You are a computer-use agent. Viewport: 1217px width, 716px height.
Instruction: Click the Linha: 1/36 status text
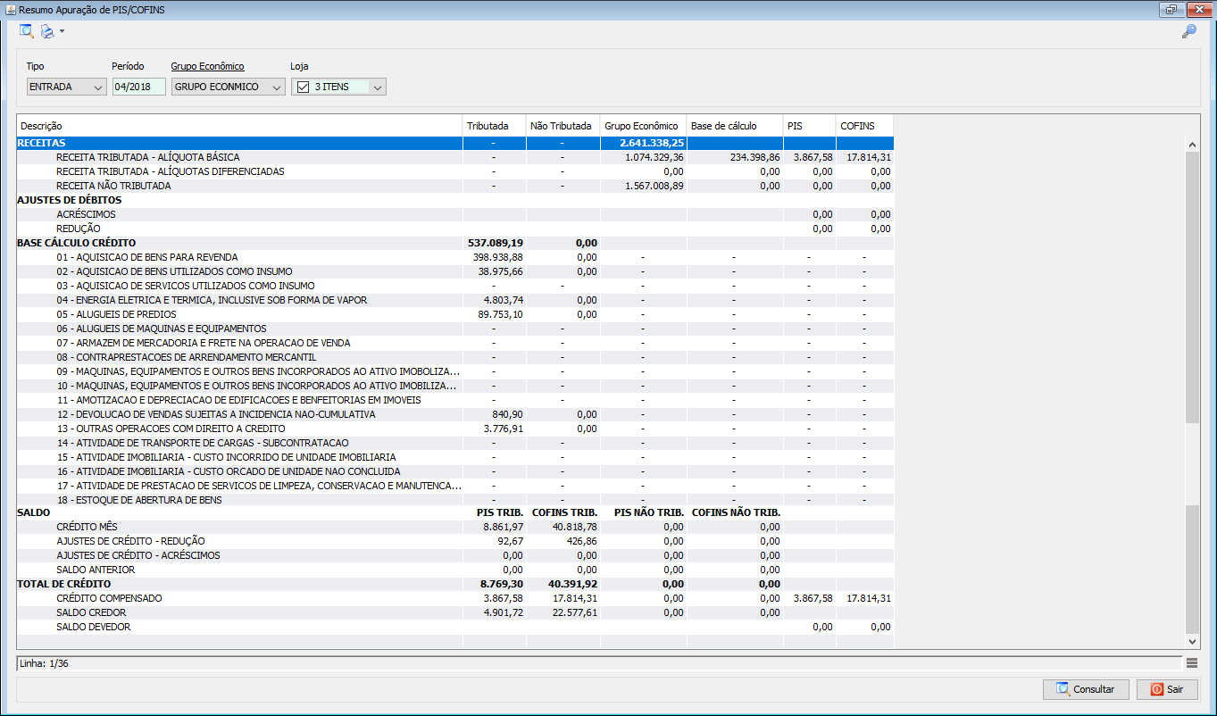tap(43, 662)
